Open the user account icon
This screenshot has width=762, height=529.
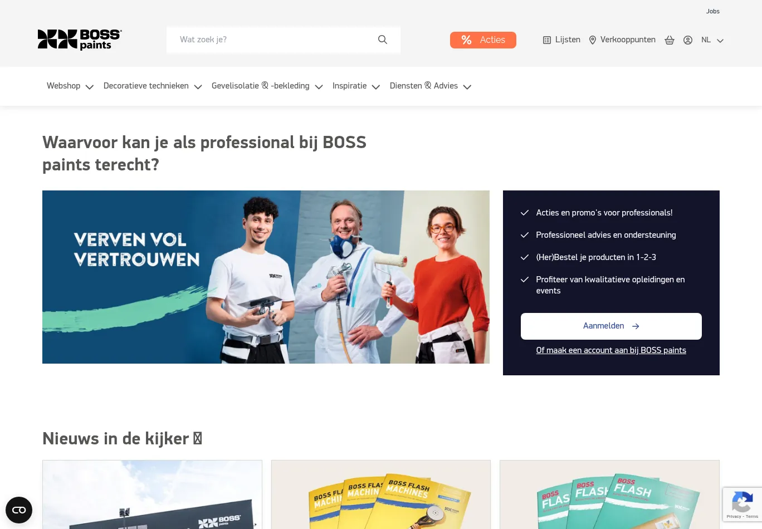pyautogui.click(x=688, y=40)
